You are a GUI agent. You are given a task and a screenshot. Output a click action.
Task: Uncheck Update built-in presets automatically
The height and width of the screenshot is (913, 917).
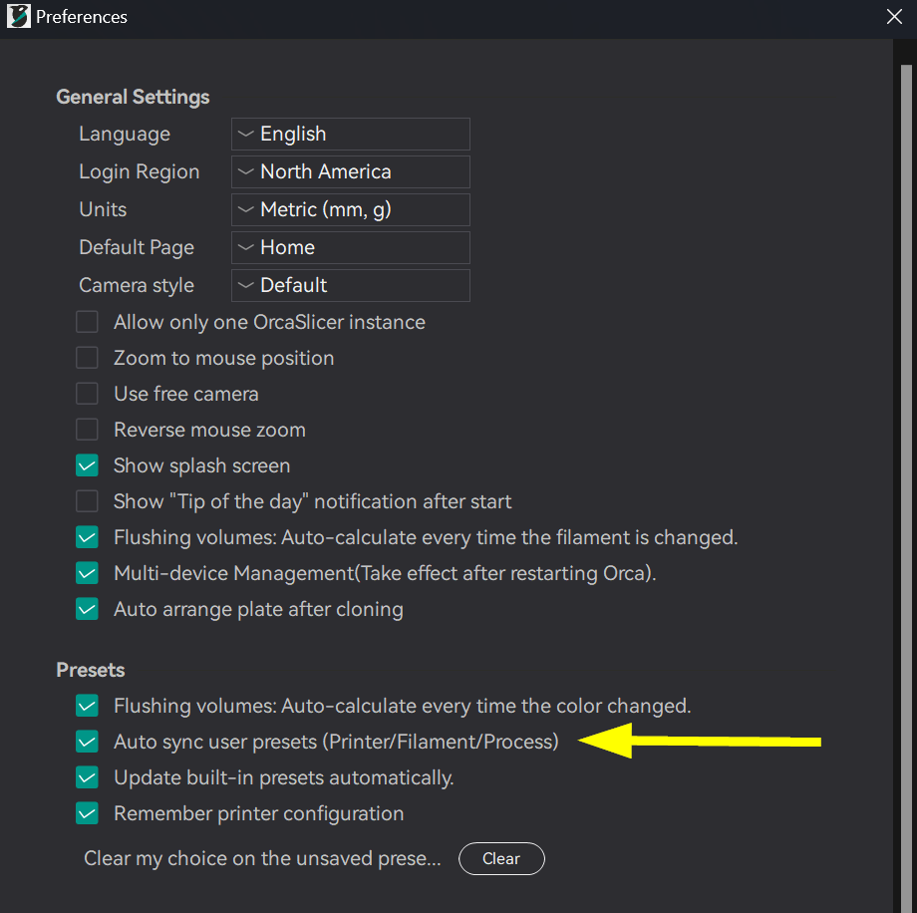tap(87, 777)
